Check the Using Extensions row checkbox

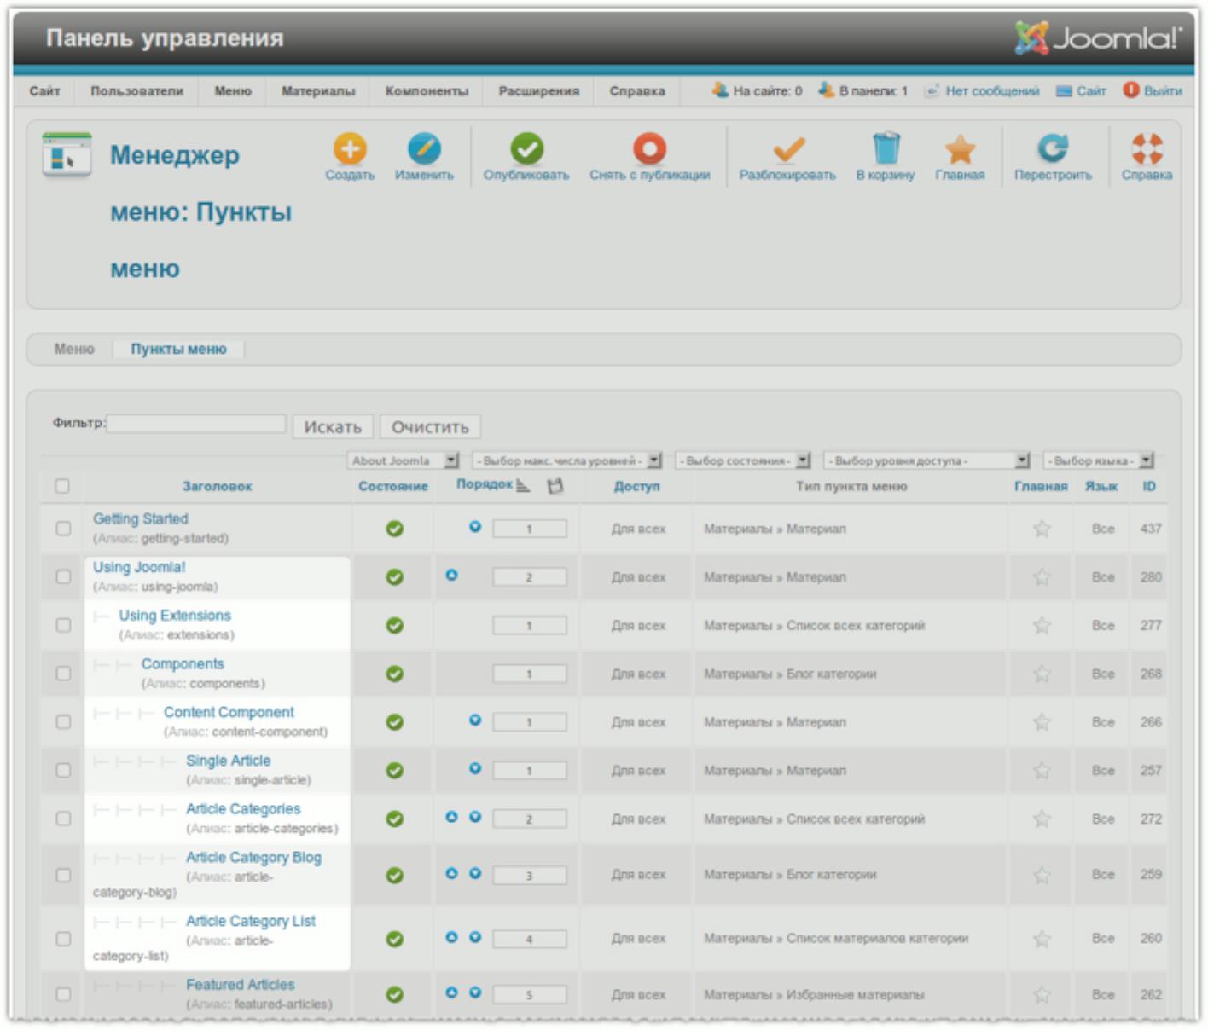click(x=63, y=625)
